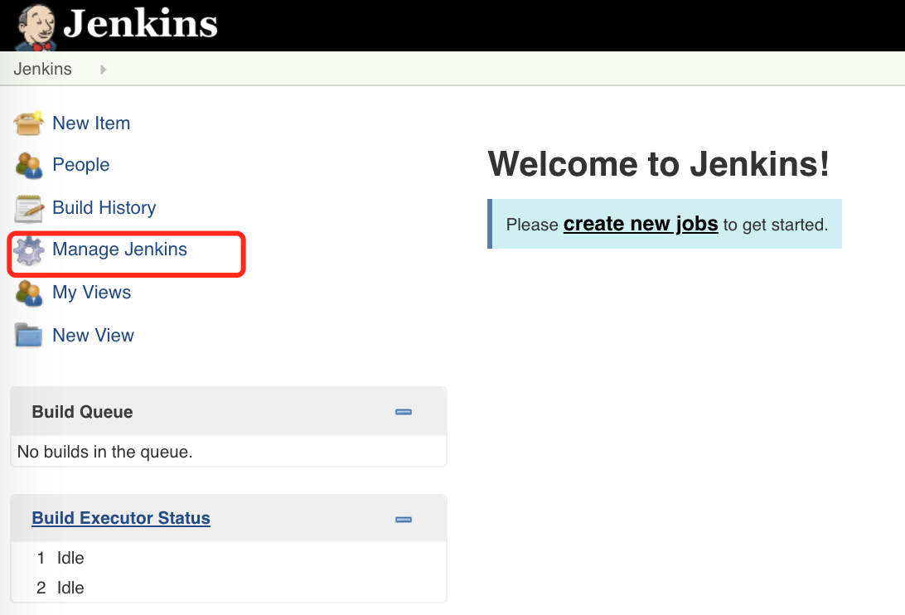The width and height of the screenshot is (905, 615).
Task: Collapse the Build Queue panel
Action: [404, 412]
